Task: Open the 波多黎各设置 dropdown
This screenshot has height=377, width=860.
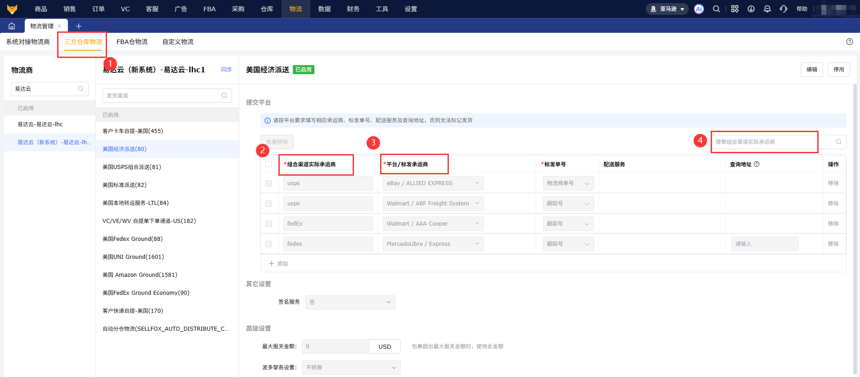Action: [x=351, y=368]
